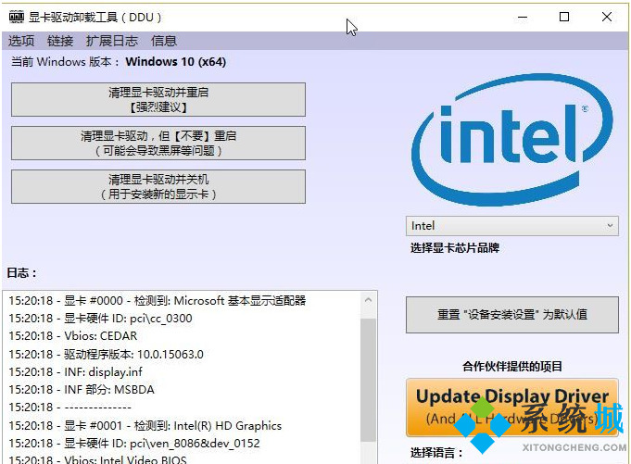Select log line Microsoft 基本显示适配器
Image resolution: width=631 pixels, height=464 pixels.
158,301
